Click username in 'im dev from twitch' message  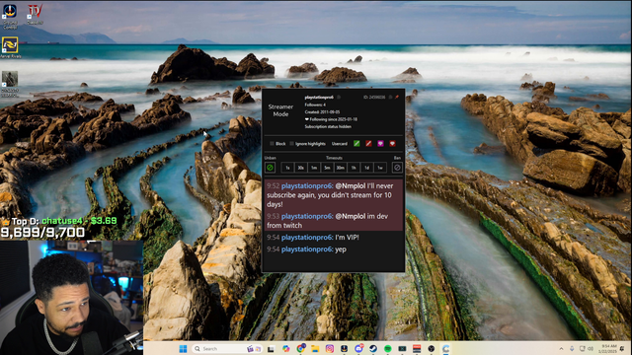click(307, 216)
